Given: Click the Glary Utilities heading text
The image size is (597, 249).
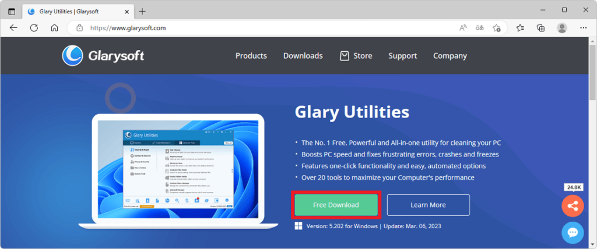Looking at the screenshot, I should (352, 112).
